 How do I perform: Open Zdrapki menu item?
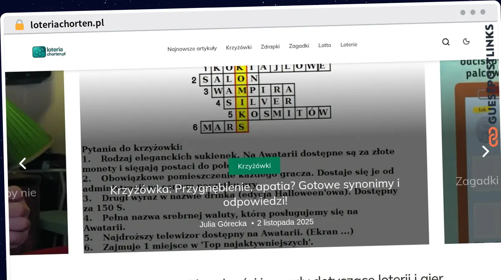270,46
